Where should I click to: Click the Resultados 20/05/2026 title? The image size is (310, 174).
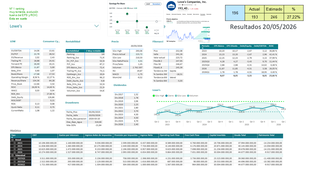(x=263, y=27)
